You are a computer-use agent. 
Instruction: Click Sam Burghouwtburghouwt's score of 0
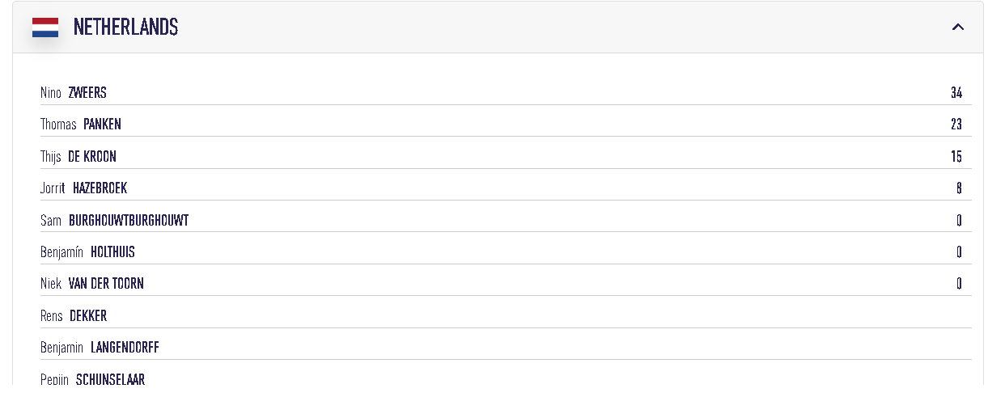pyautogui.click(x=959, y=220)
